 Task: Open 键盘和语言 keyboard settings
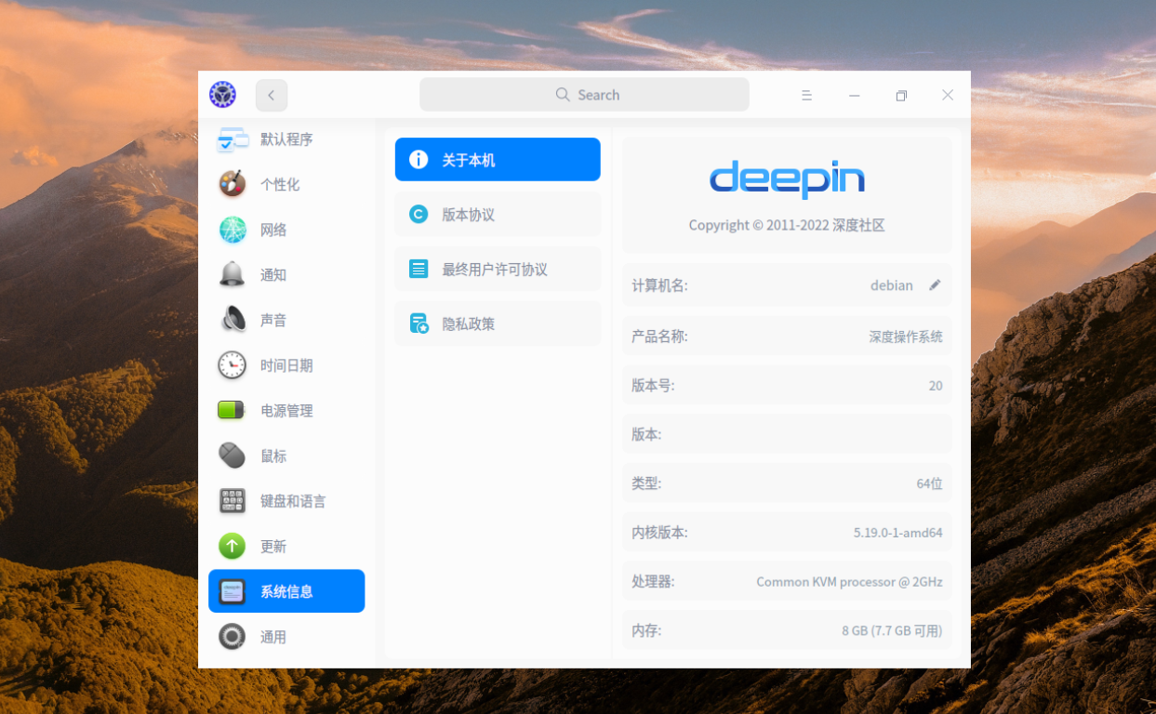pos(232,501)
